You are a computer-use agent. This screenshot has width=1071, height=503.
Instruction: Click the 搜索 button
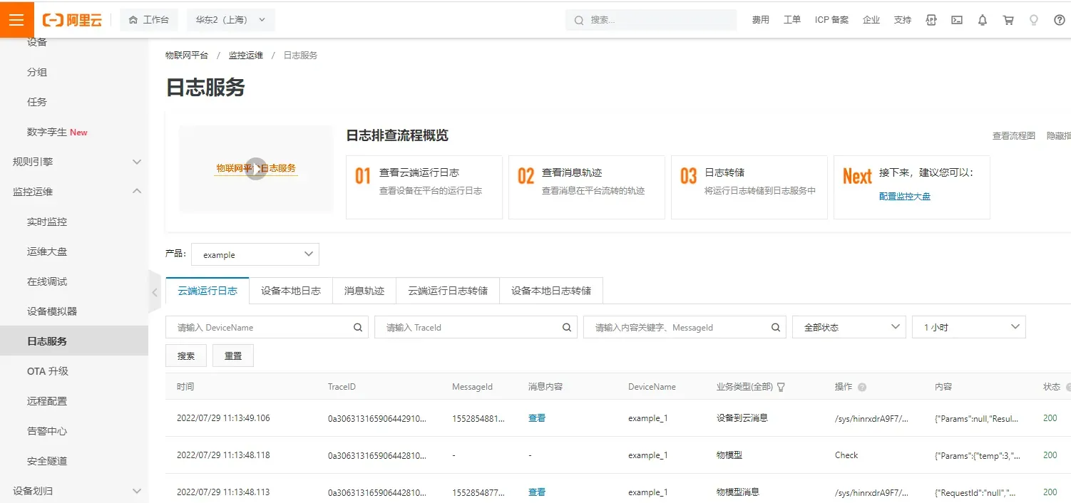pos(186,356)
